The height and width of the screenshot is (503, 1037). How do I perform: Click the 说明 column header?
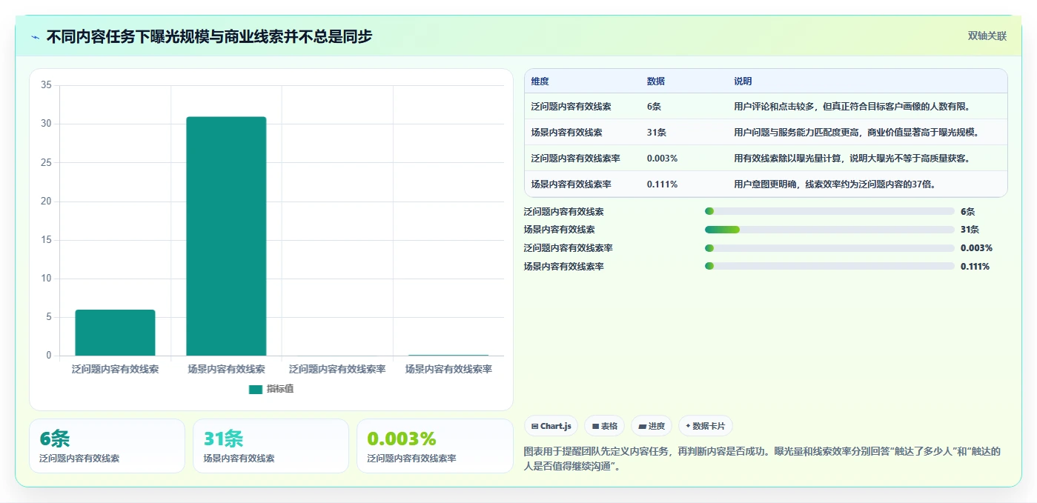click(x=743, y=81)
